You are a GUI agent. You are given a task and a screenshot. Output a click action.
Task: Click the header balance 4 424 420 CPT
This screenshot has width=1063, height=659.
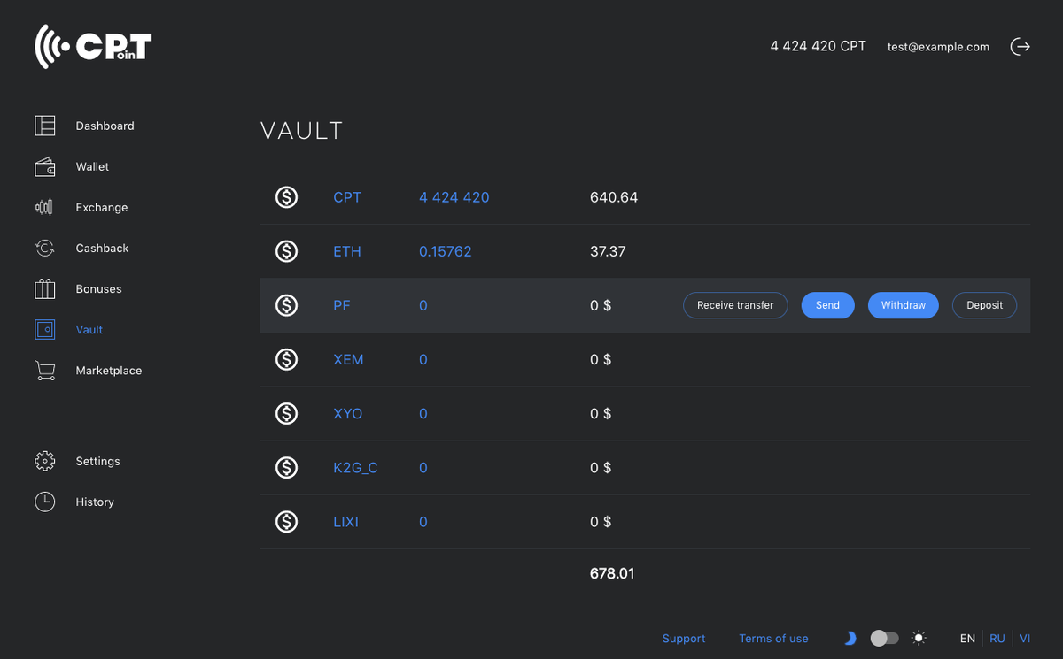(819, 46)
